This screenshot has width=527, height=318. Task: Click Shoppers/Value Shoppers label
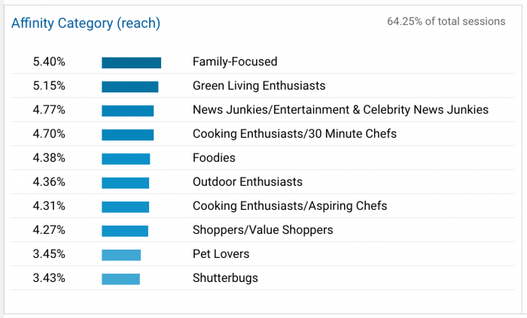tap(263, 230)
